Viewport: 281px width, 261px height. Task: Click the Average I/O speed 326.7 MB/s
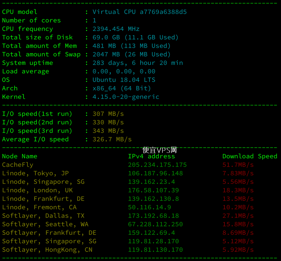112,140
